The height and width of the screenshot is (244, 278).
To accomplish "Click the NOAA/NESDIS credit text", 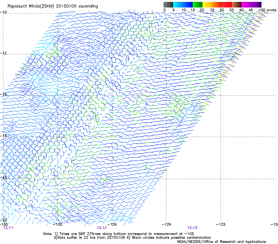I will (x=221, y=242).
